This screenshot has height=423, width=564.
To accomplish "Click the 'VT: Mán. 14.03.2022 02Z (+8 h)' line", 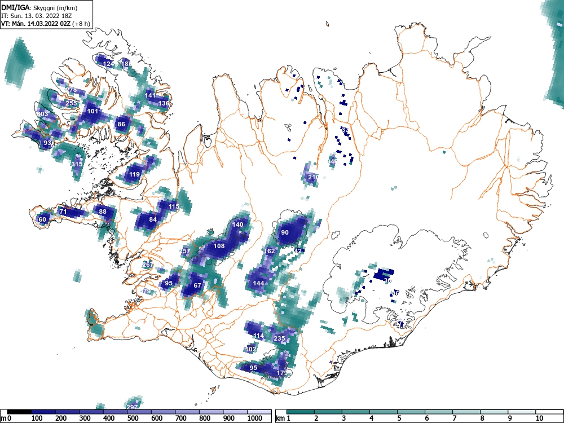I will click(x=46, y=24).
